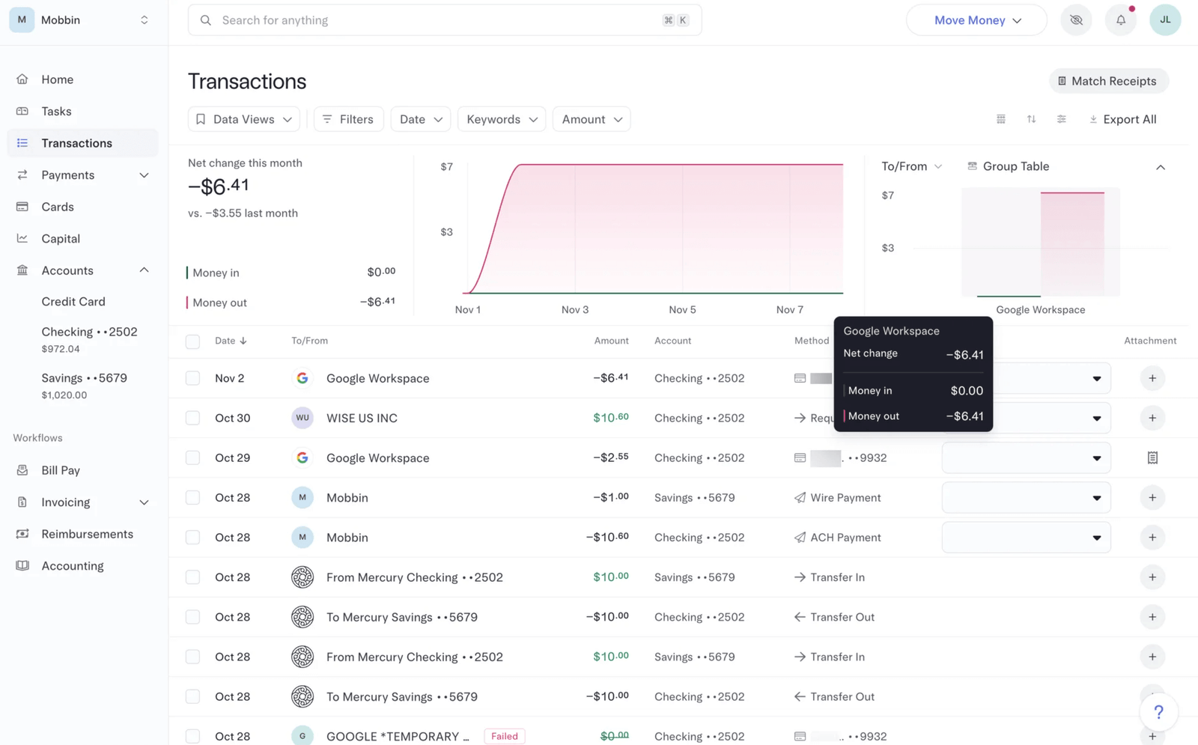Check the WISE US INC transaction checkbox
Screen dimensions: 1198x745
pos(193,418)
